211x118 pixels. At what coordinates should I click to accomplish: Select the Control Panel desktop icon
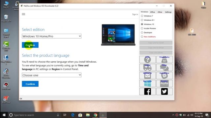pos(6,33)
